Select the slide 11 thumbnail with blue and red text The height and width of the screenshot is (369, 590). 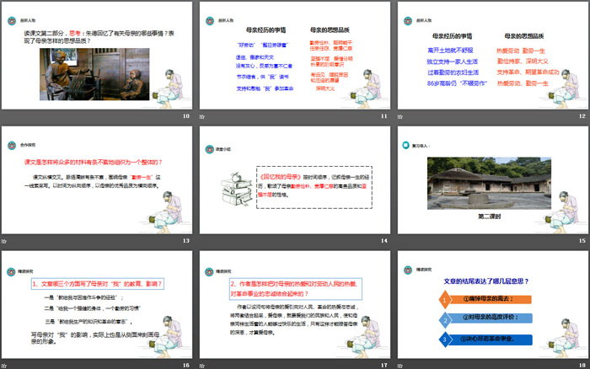[x=295, y=54]
